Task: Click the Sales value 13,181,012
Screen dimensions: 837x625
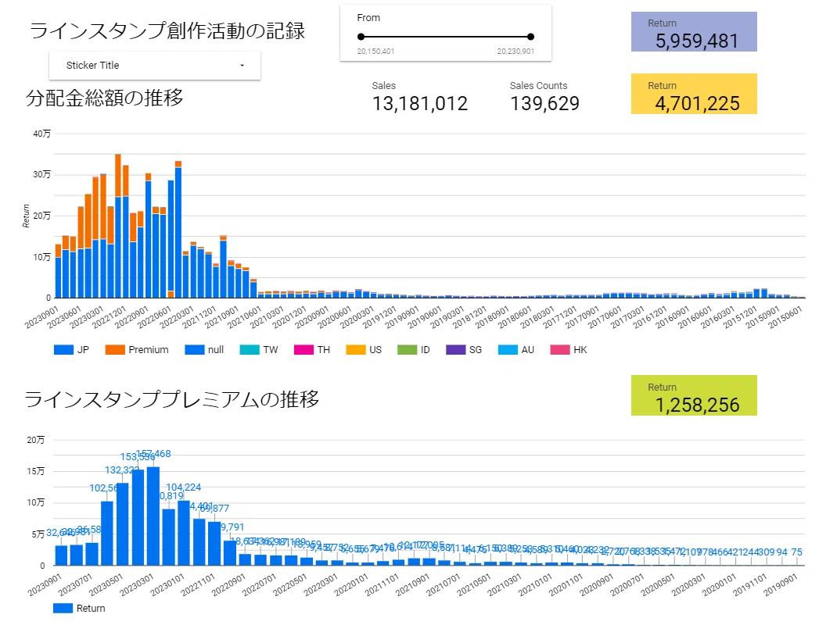Action: click(419, 103)
